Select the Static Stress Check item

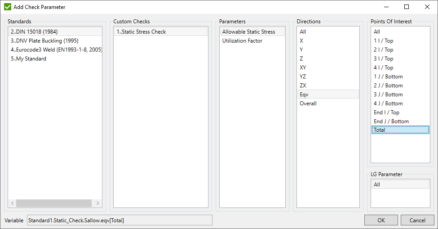(141, 32)
